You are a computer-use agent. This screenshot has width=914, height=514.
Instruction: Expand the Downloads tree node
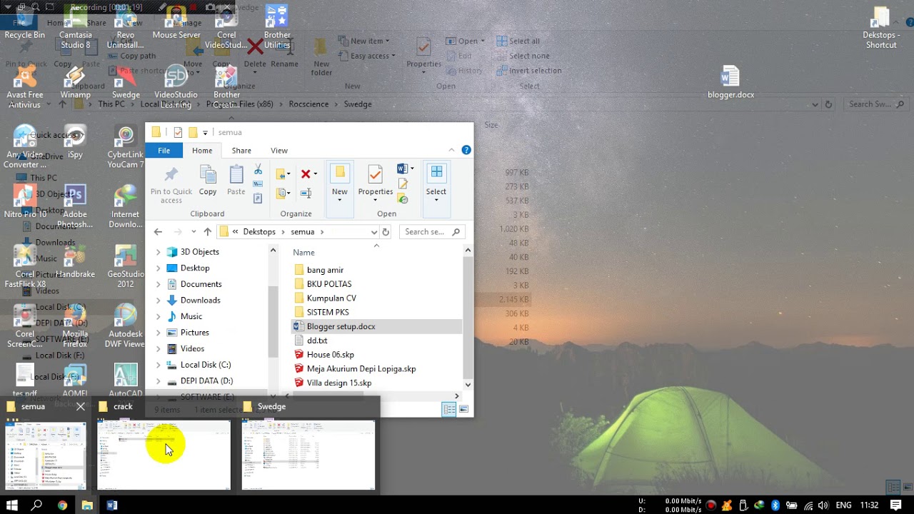(159, 301)
